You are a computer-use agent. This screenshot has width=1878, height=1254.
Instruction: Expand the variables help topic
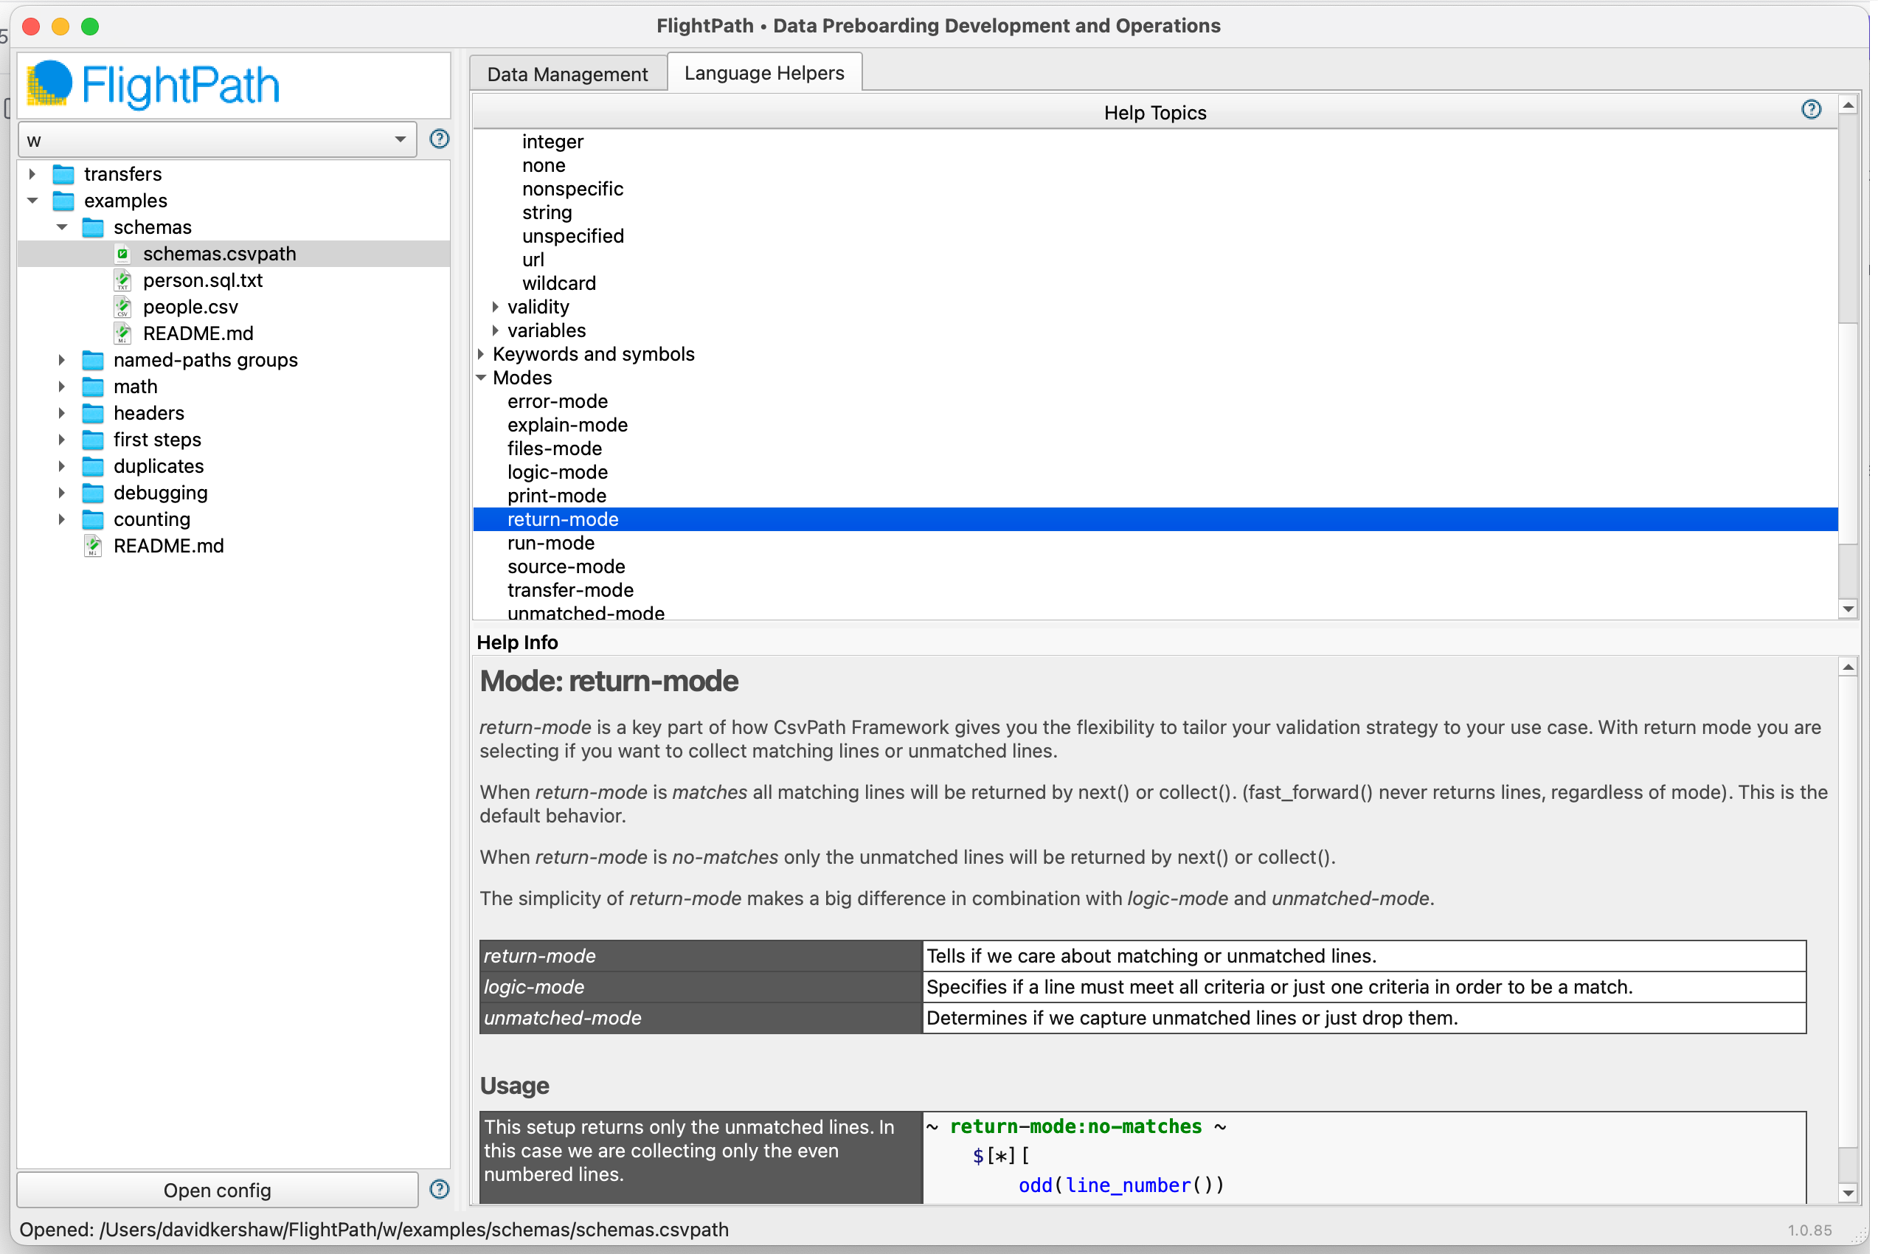click(x=496, y=331)
